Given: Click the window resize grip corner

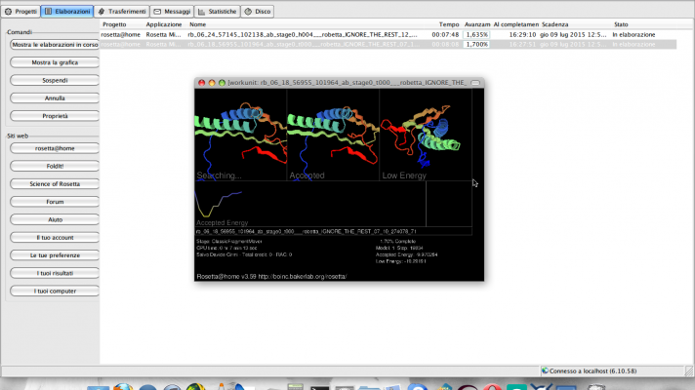Looking at the screenshot, I should tap(689, 370).
